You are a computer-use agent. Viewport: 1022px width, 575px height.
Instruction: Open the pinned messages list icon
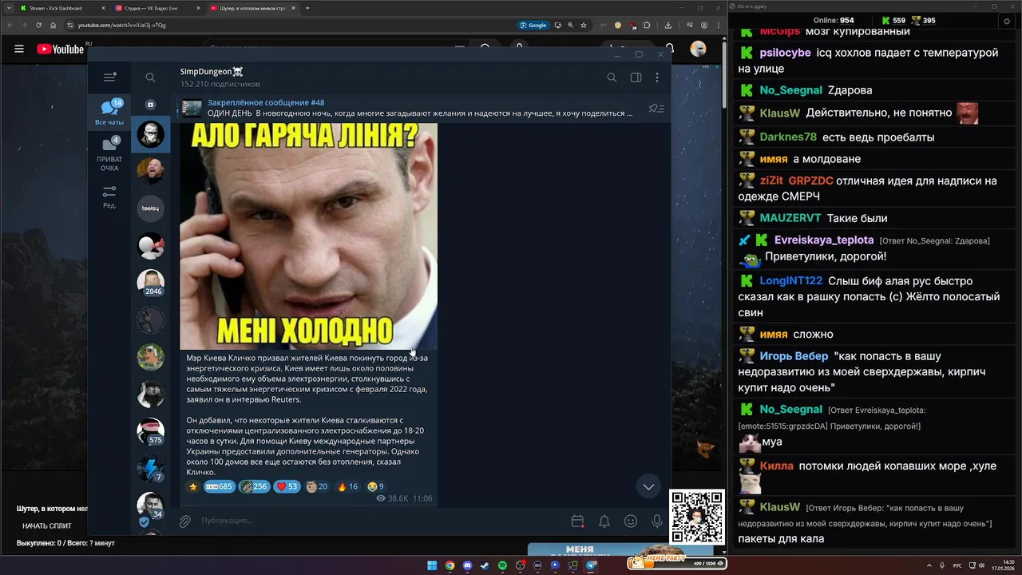656,109
